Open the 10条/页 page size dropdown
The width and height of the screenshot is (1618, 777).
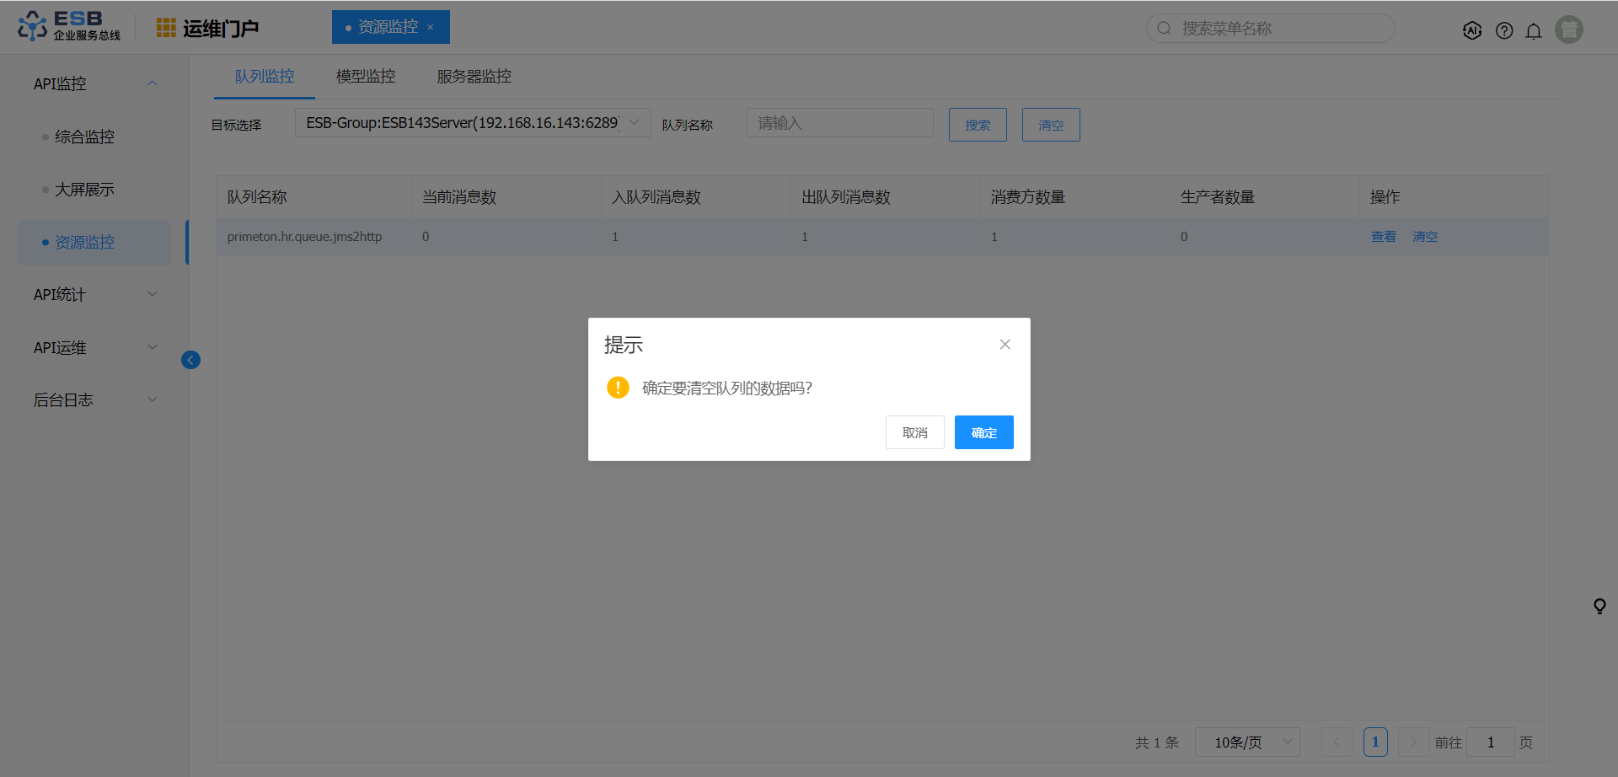click(x=1247, y=742)
